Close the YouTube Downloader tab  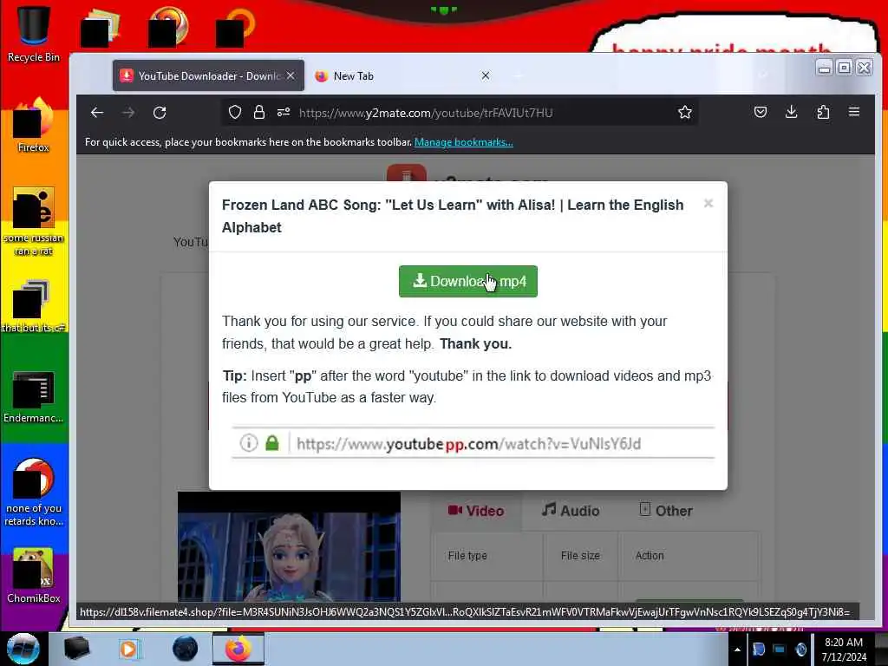[291, 75]
